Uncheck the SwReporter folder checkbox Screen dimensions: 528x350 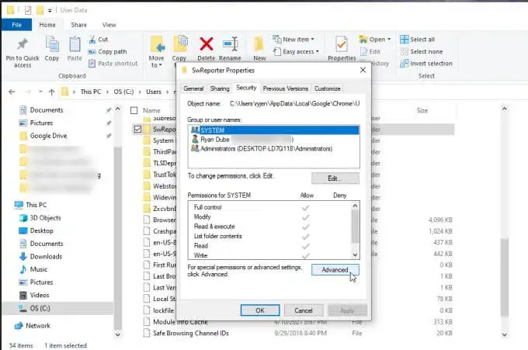pyautogui.click(x=137, y=130)
